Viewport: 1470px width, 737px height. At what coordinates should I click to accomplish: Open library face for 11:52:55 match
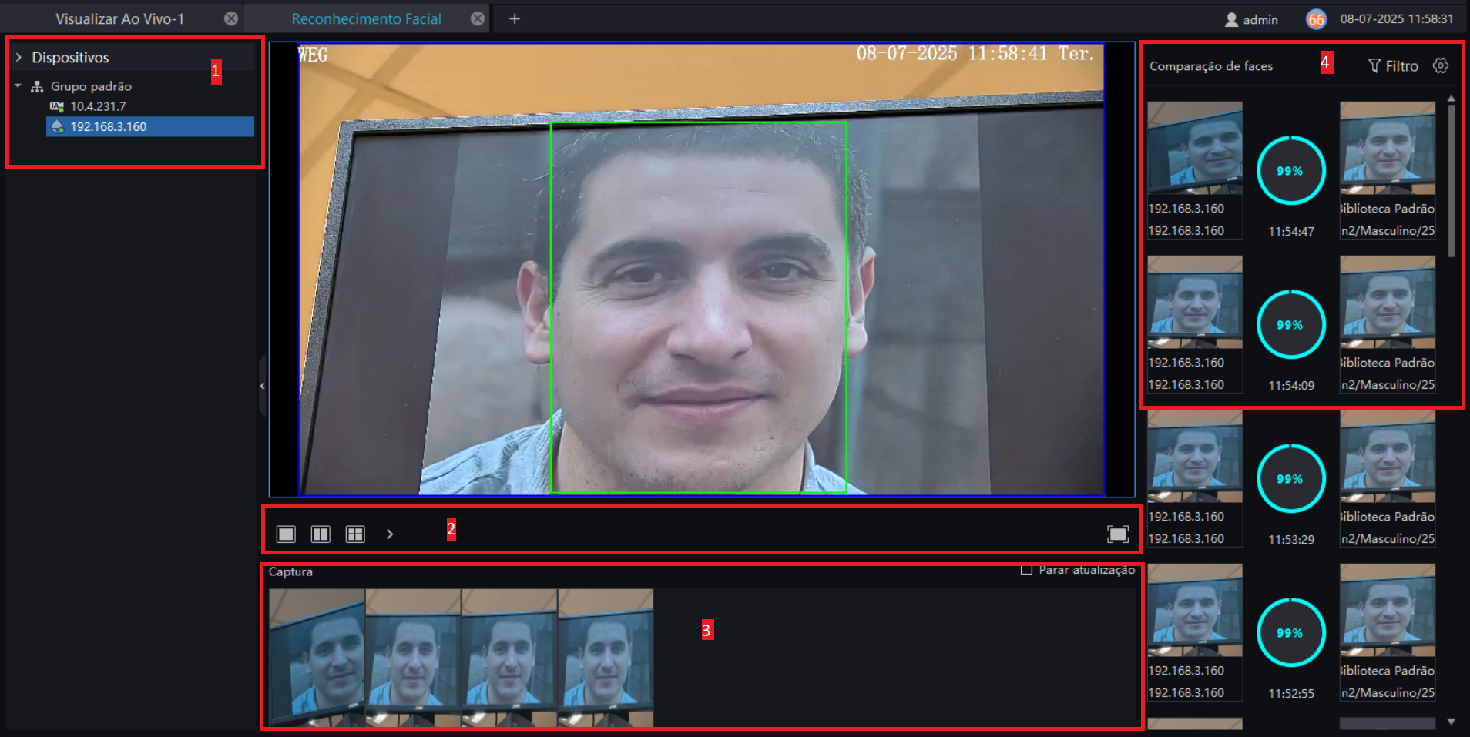pos(1388,610)
